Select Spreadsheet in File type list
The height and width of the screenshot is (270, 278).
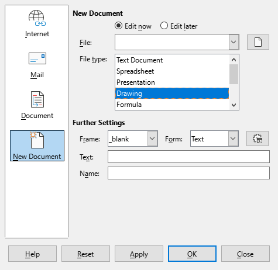172,71
